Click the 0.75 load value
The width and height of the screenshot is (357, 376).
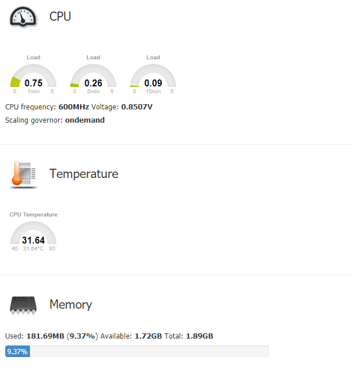pos(33,83)
